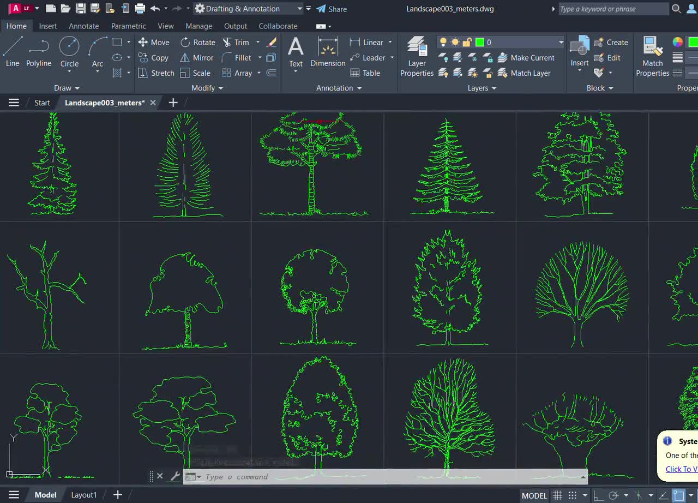Open the Parametric ribbon tab
Screen dimensions: 698x503
[x=129, y=26]
